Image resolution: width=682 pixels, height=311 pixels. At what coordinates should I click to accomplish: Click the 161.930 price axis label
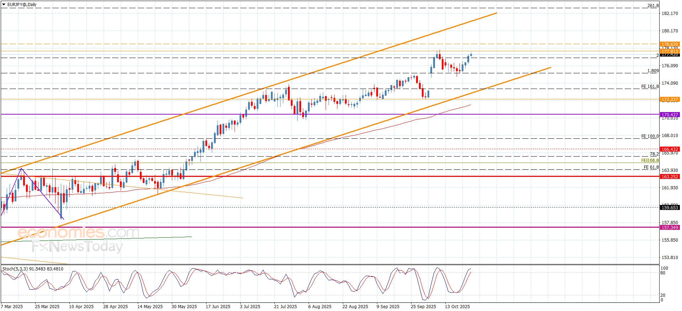(x=670, y=188)
